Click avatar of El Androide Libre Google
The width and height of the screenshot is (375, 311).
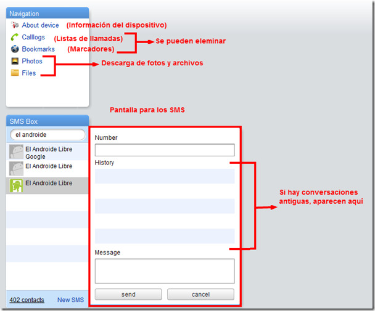click(x=16, y=152)
